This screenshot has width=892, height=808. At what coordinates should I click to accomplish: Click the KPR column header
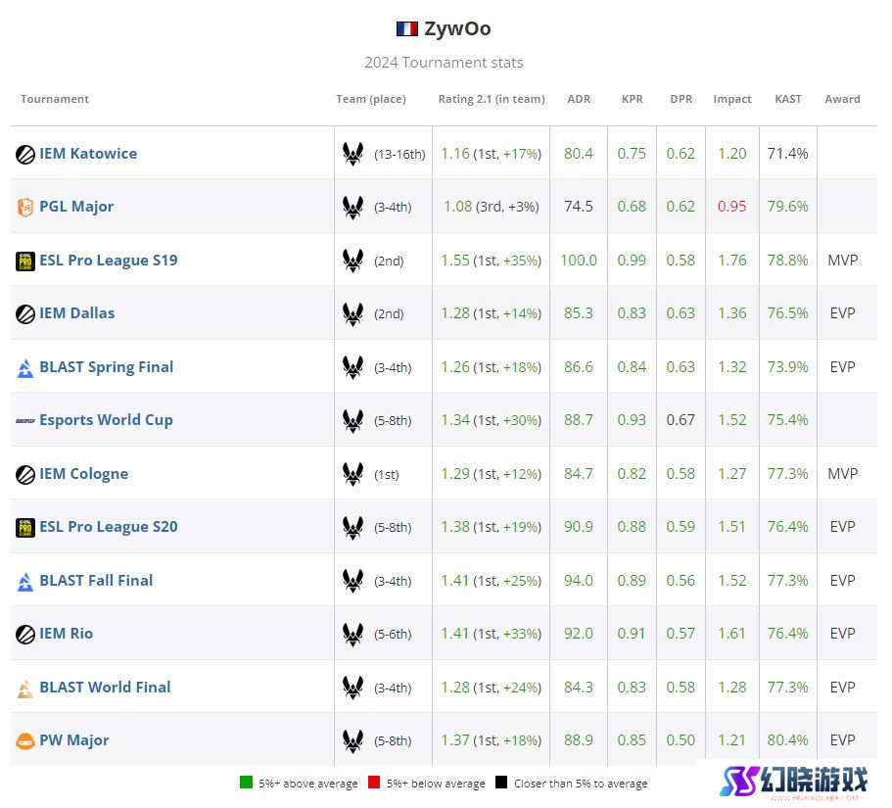pyautogui.click(x=632, y=99)
